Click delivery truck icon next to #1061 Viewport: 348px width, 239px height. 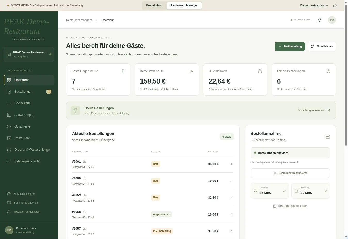(84, 162)
